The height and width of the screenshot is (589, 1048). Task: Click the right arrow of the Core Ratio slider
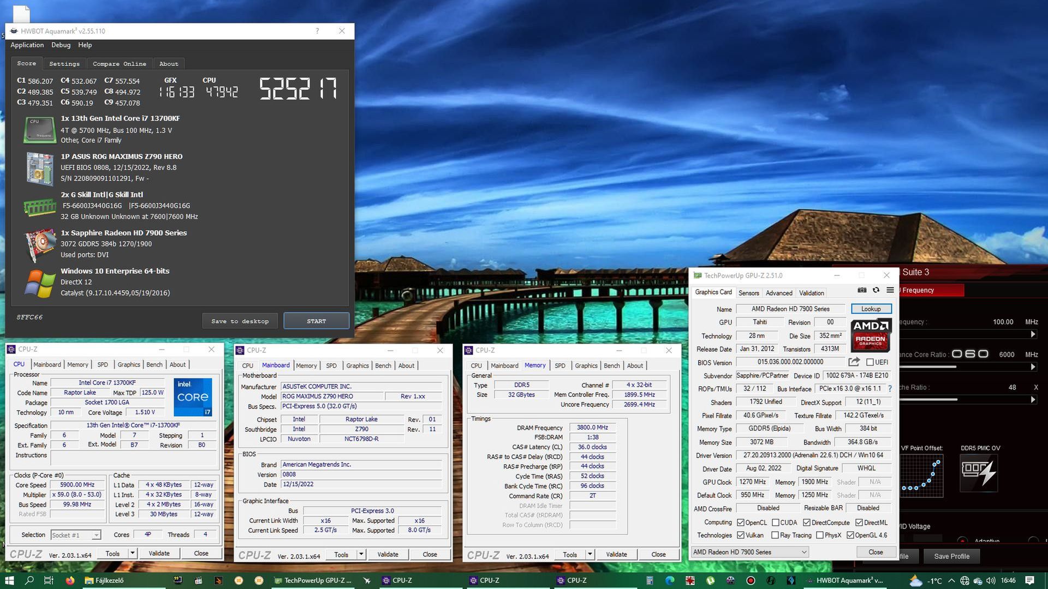tap(1033, 367)
